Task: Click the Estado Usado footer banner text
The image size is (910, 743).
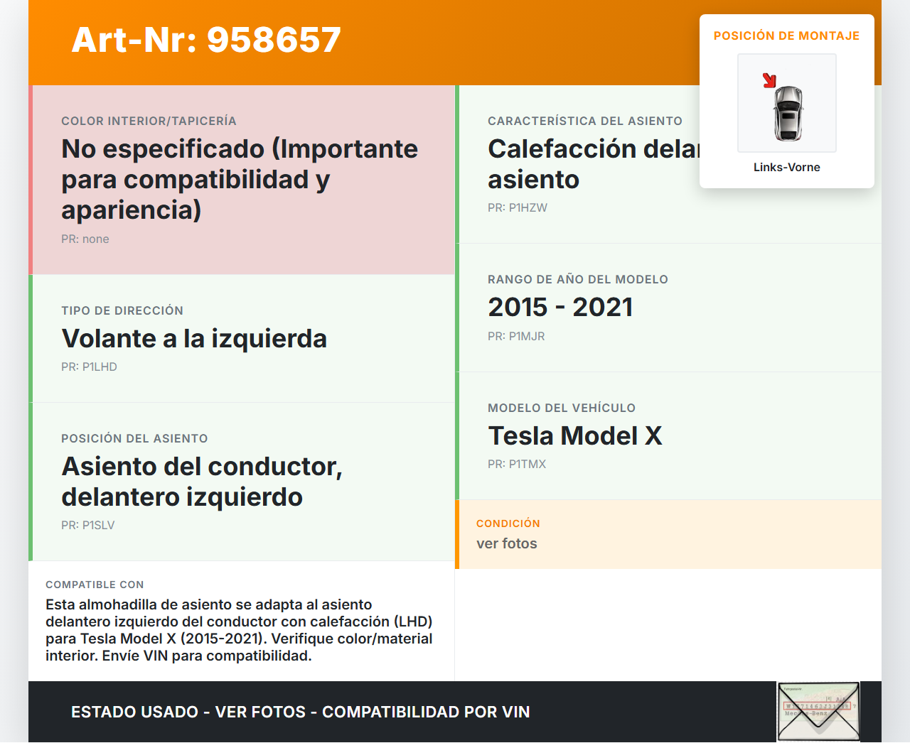Action: click(x=300, y=712)
